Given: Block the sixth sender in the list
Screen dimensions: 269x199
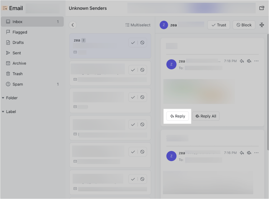Looking at the screenshot, I should (x=142, y=179).
